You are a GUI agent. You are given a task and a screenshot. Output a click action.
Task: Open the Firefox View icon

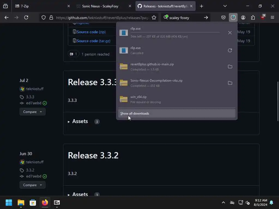pos(5,6)
